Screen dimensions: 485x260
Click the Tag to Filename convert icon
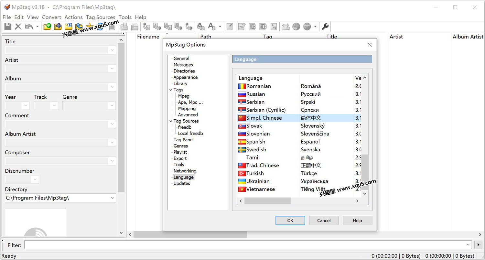[146, 27]
